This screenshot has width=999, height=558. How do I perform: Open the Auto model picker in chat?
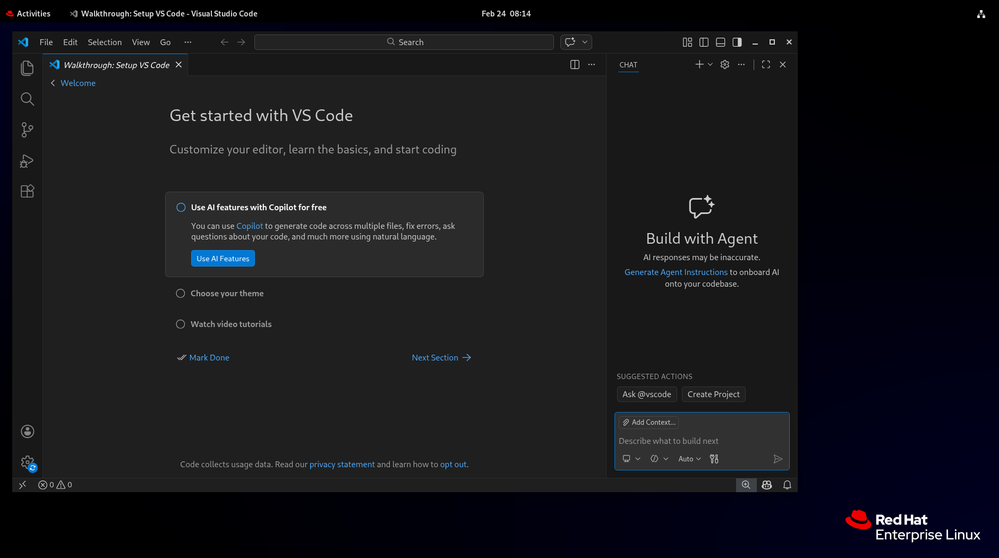[x=689, y=459]
